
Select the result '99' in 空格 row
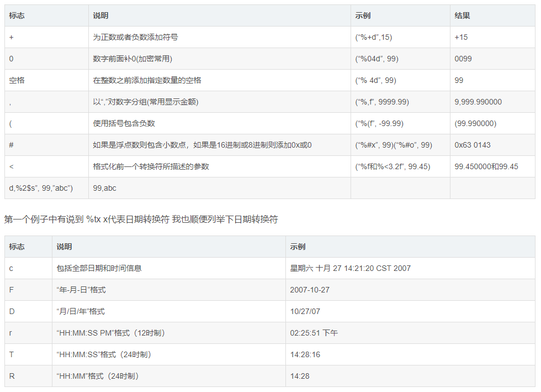(x=459, y=80)
